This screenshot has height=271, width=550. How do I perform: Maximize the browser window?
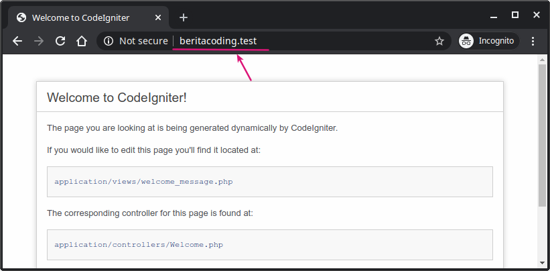tap(515, 14)
